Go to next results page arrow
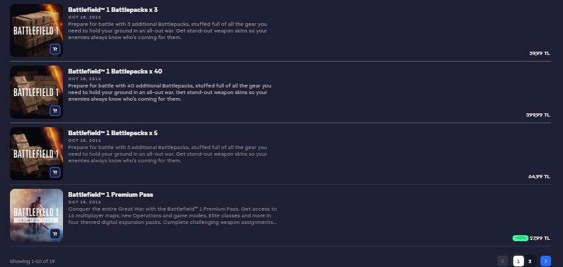The width and height of the screenshot is (563, 267). 545,261
